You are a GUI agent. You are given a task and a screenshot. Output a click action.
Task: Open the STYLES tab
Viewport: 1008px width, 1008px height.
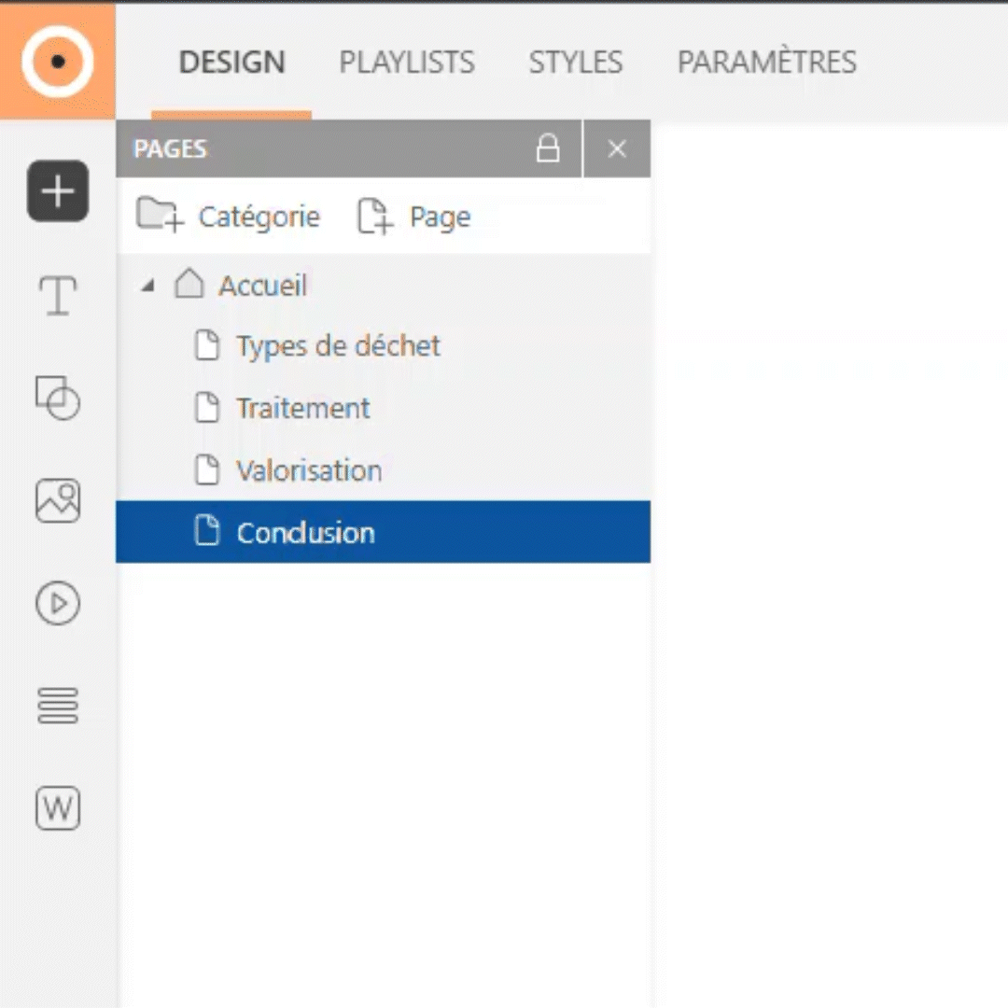576,62
